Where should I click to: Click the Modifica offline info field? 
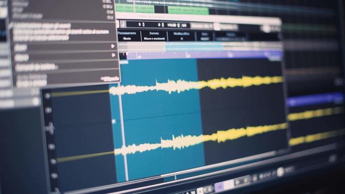click(x=181, y=36)
